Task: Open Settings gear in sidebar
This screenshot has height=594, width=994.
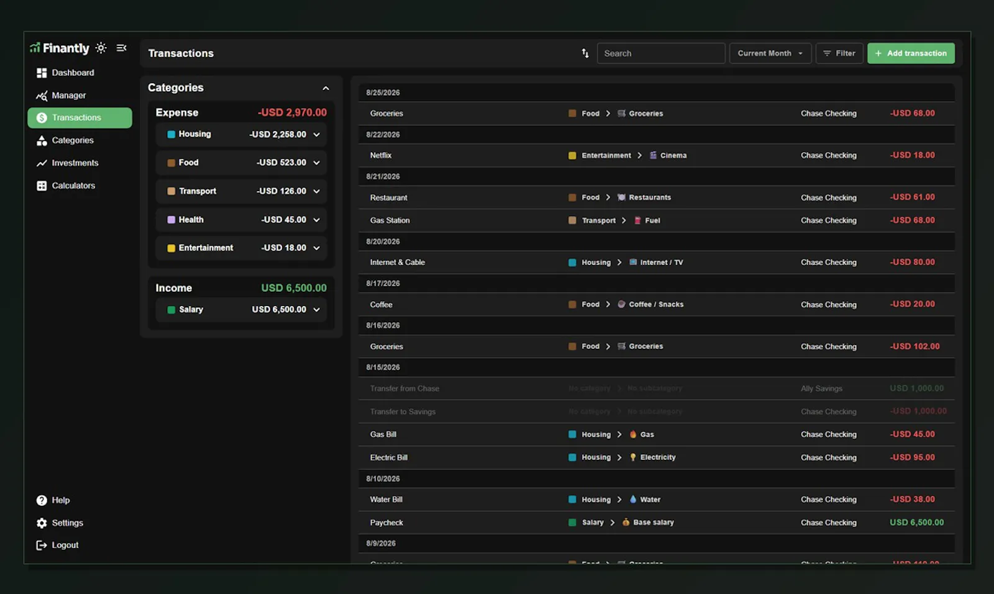Action: tap(42, 523)
